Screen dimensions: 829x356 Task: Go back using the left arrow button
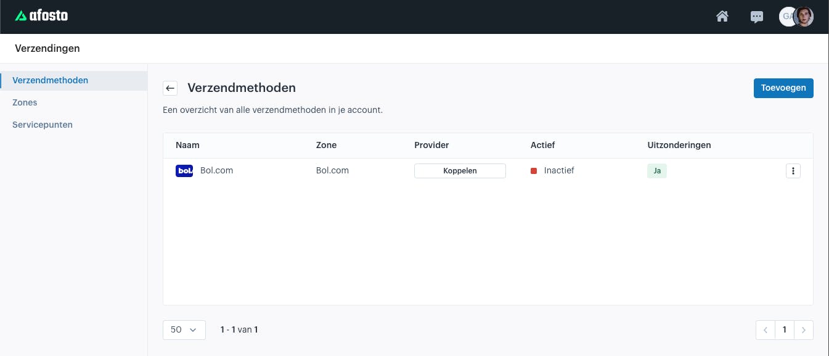point(170,88)
